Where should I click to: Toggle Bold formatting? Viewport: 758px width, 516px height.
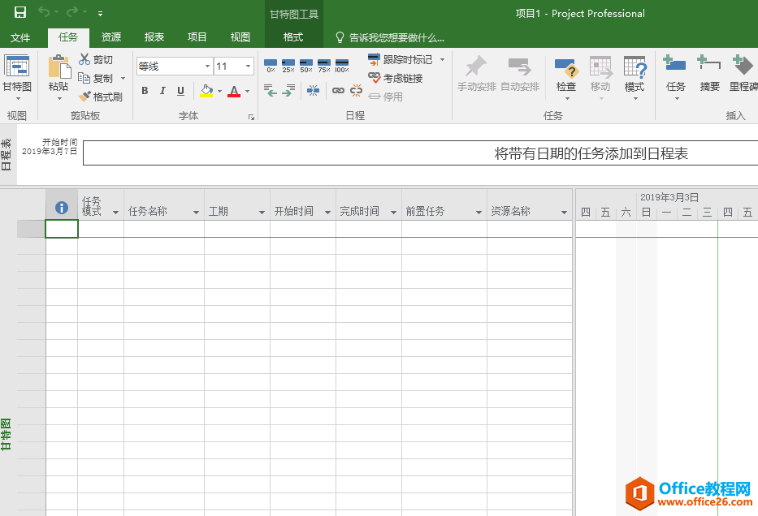click(x=145, y=91)
